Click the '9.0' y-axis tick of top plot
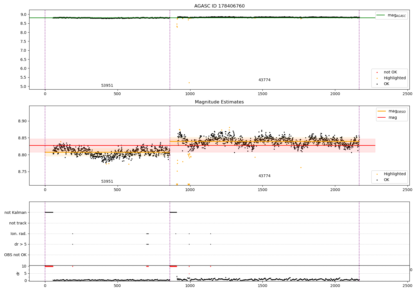The image size is (417, 292). (24, 14)
